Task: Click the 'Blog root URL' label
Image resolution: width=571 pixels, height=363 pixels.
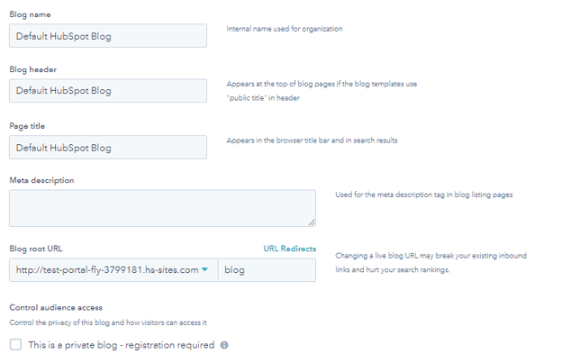Action: [x=36, y=249]
